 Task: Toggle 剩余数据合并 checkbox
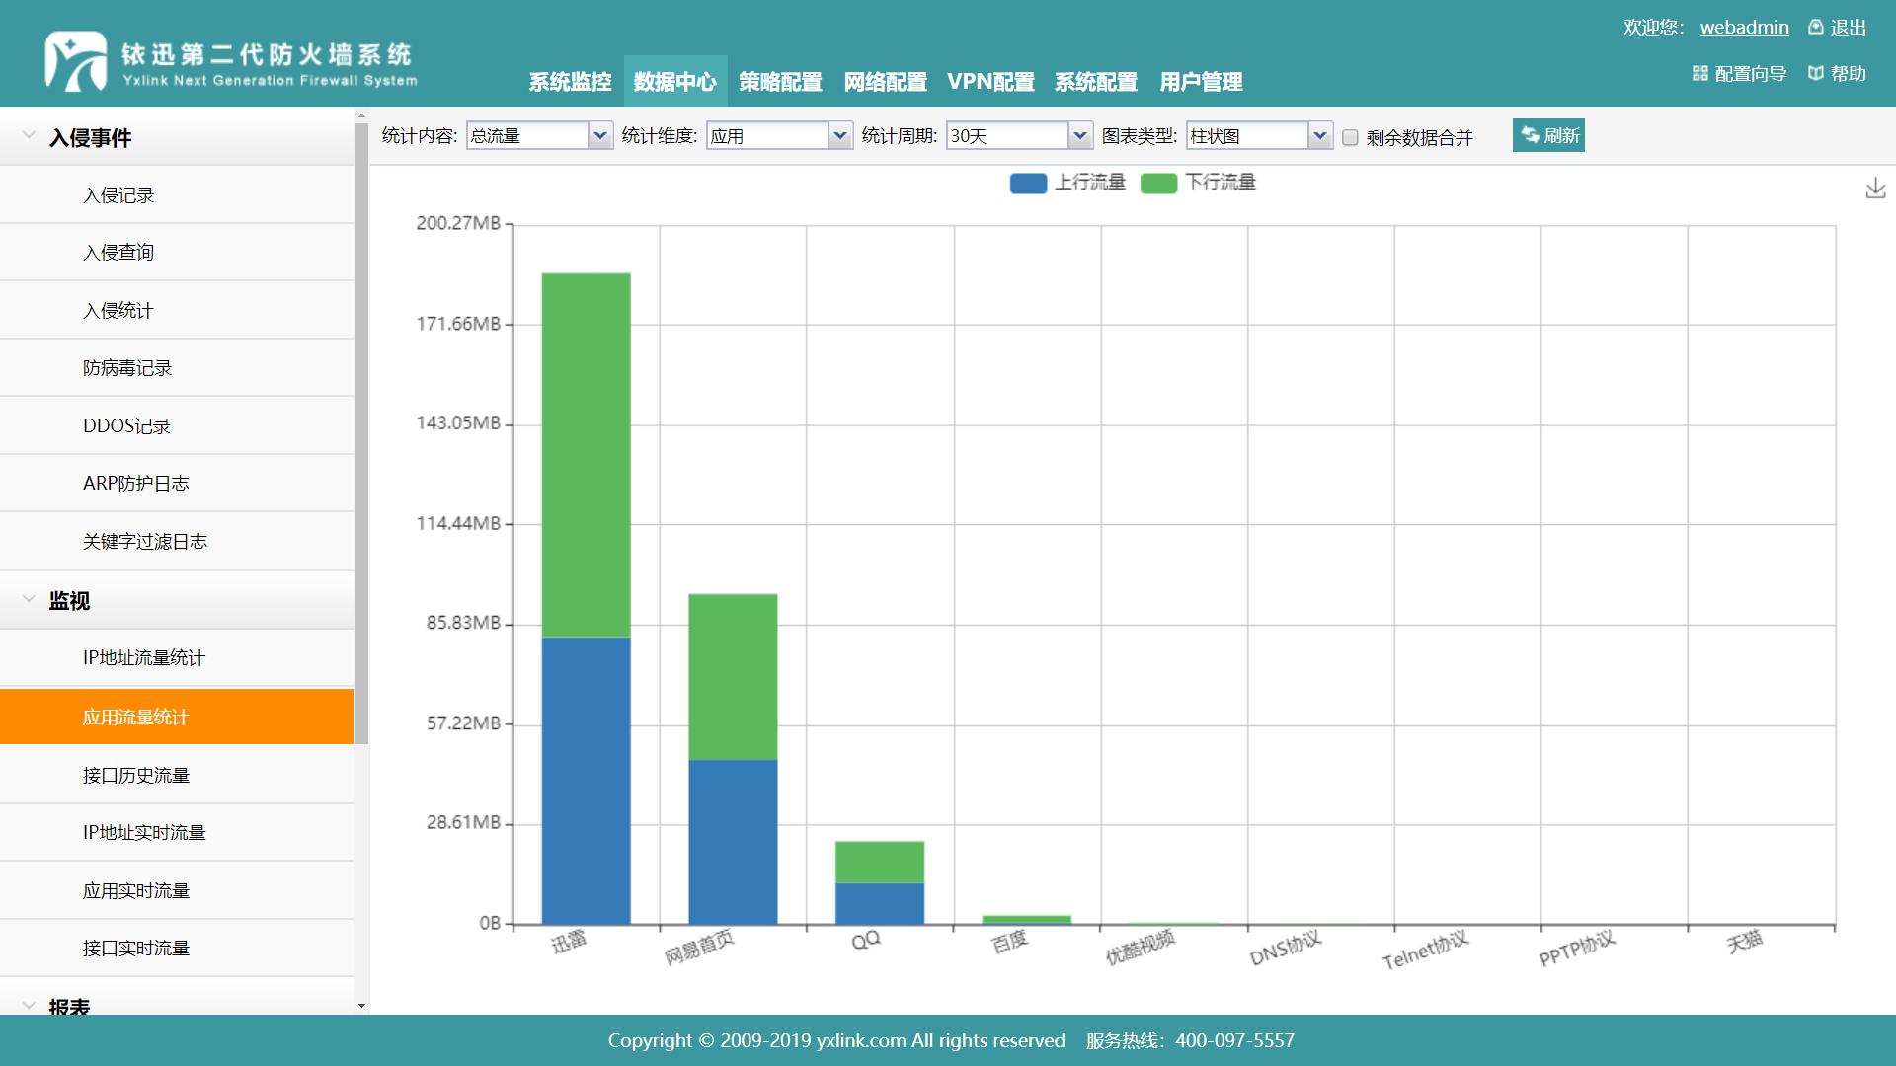click(x=1350, y=137)
